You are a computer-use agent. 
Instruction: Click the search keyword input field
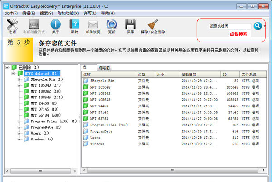(230, 26)
